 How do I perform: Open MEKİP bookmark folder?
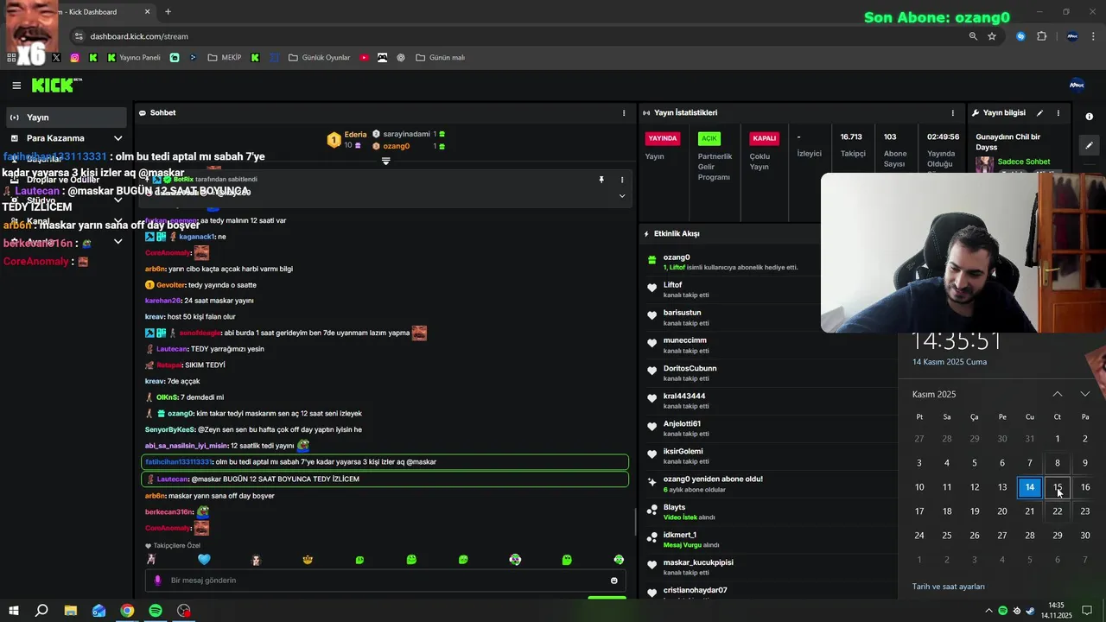tap(225, 58)
